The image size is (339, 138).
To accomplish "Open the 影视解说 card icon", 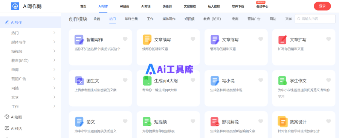I will (x=215, y=122).
